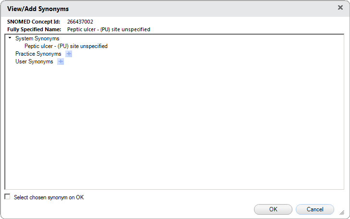
Task: Click the SNOMED Concept Id label
Action: pos(34,22)
